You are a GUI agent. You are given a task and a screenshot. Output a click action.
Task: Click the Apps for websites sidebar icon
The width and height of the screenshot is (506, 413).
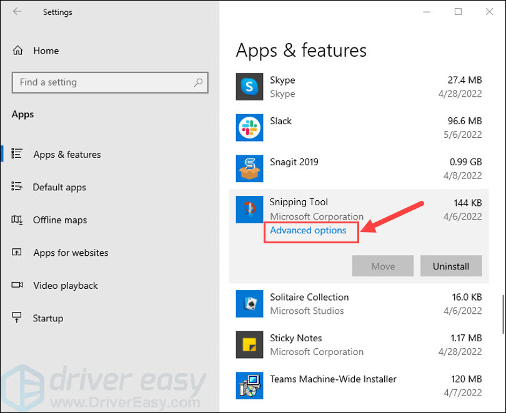18,253
